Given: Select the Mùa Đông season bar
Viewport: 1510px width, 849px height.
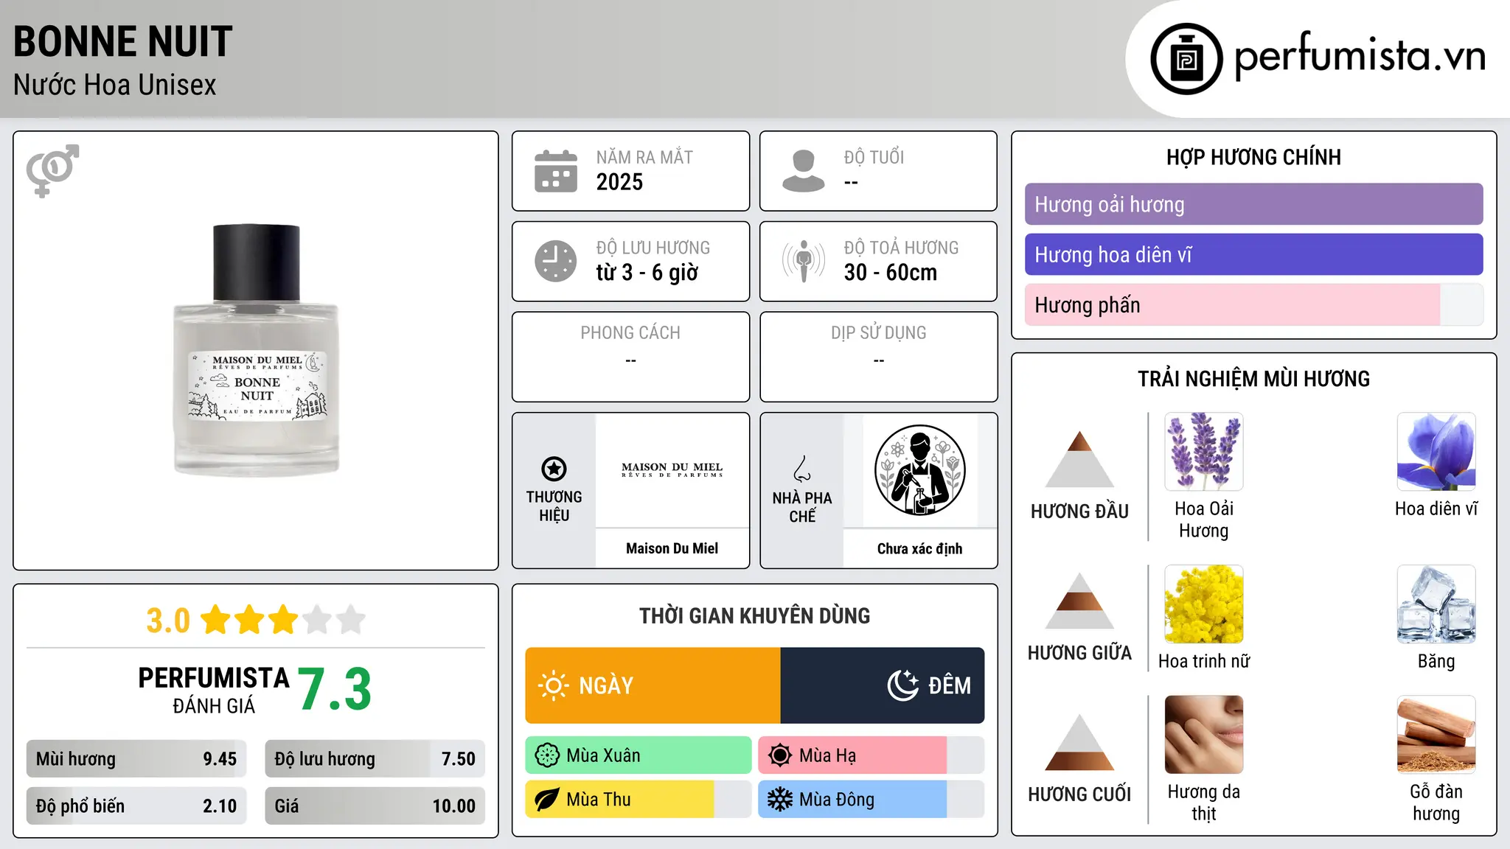Looking at the screenshot, I should pos(871,800).
